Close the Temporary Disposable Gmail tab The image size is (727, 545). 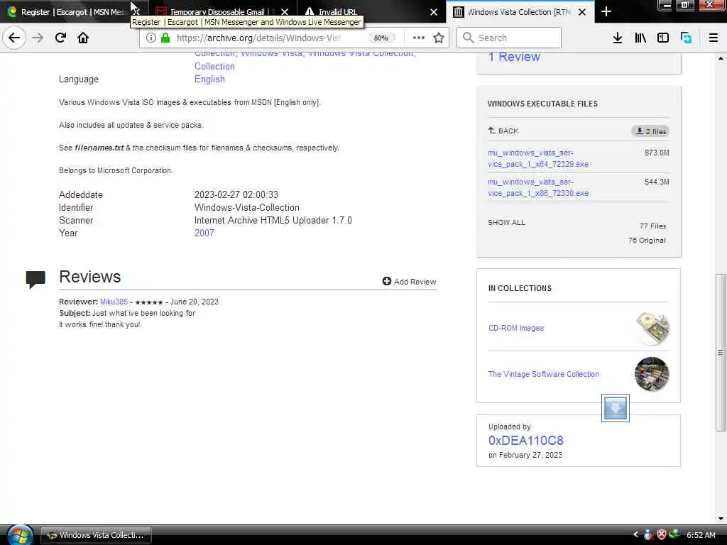pyautogui.click(x=285, y=12)
